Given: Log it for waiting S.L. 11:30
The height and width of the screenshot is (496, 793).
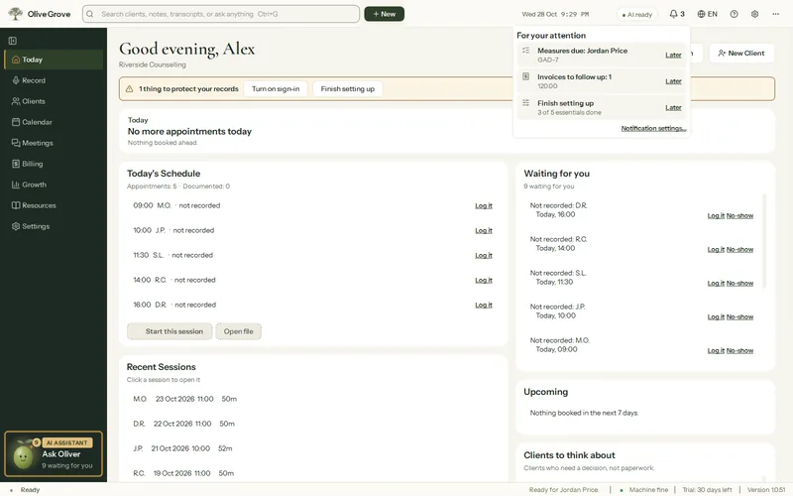Looking at the screenshot, I should tap(716, 284).
